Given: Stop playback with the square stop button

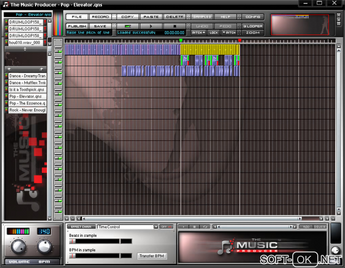Looking at the screenshot, I should pos(175,26).
